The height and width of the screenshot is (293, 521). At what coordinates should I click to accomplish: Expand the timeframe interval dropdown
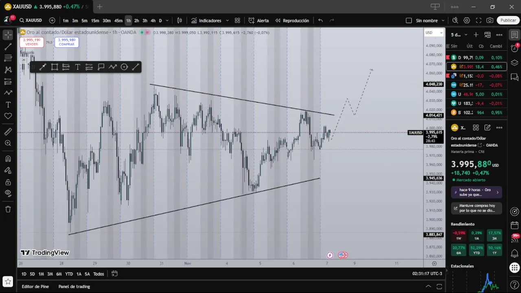(167, 20)
